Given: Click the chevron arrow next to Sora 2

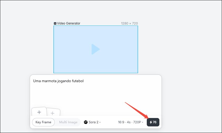Looking at the screenshot, I should 100,122.
